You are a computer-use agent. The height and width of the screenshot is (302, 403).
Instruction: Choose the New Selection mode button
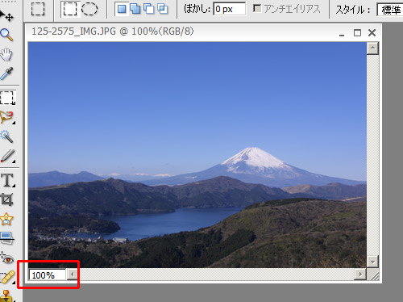[122, 9]
